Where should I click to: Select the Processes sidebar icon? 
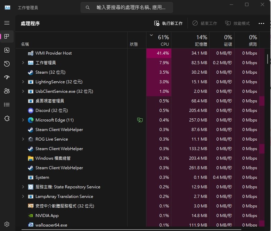point(7,36)
